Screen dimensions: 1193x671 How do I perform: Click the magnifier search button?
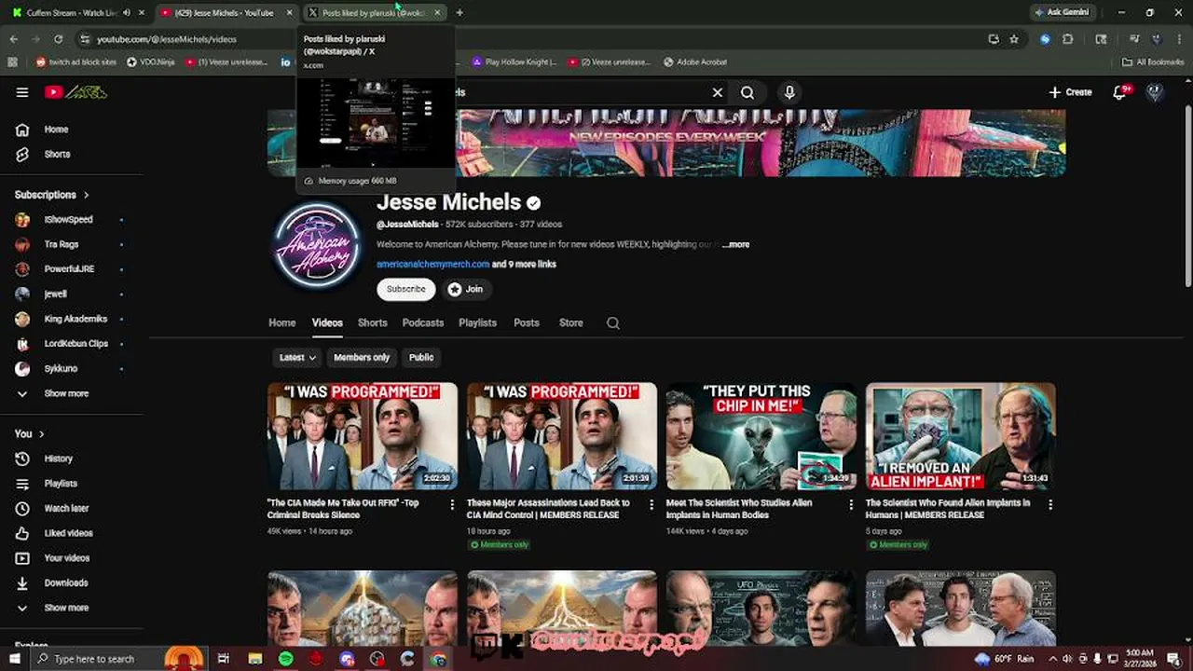747,92
